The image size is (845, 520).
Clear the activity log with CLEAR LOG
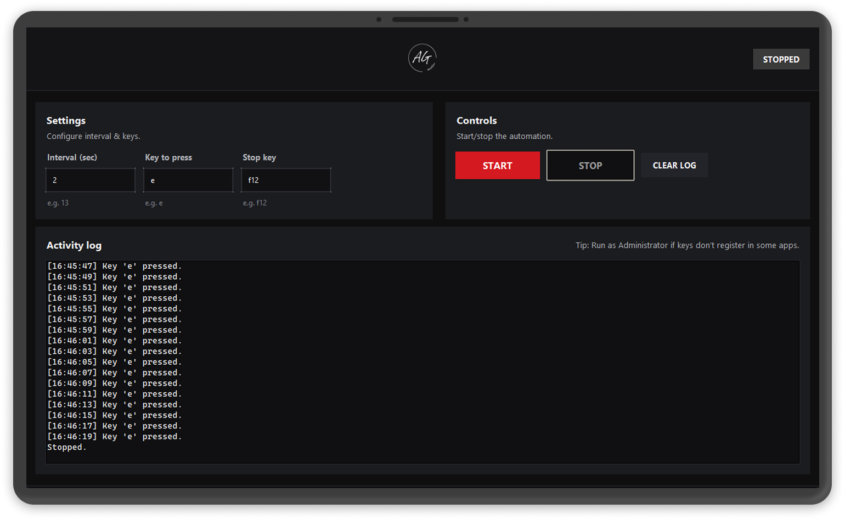click(674, 165)
